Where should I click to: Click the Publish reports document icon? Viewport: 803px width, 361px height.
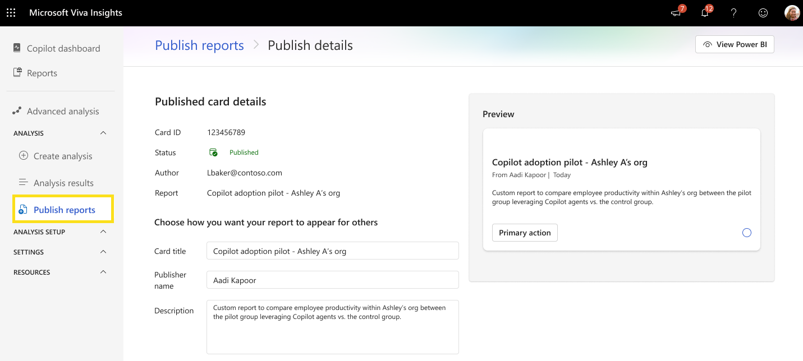click(x=23, y=210)
